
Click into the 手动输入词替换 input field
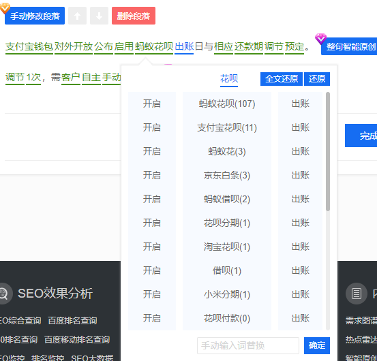coord(248,345)
